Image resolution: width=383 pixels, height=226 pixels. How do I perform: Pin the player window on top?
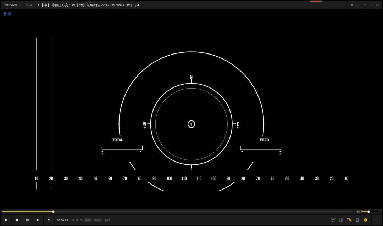click(352, 5)
